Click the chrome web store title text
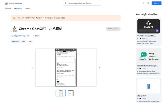The width and height of the screenshot is (162, 103). point(15,3)
